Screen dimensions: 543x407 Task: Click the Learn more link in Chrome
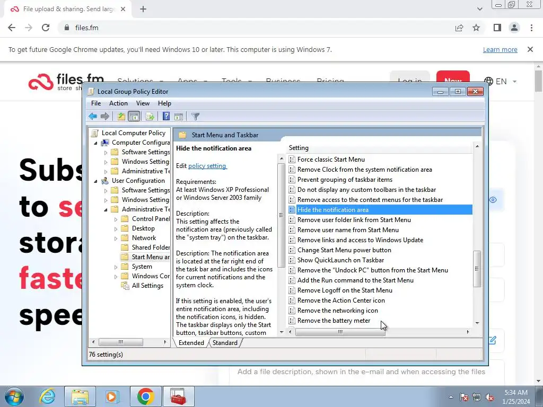point(500,49)
